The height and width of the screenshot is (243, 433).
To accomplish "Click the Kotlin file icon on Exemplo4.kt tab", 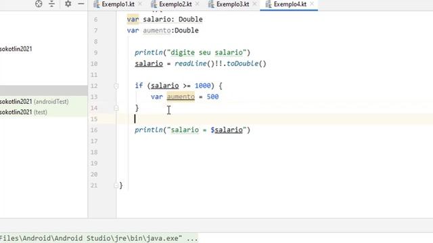I will (x=268, y=4).
